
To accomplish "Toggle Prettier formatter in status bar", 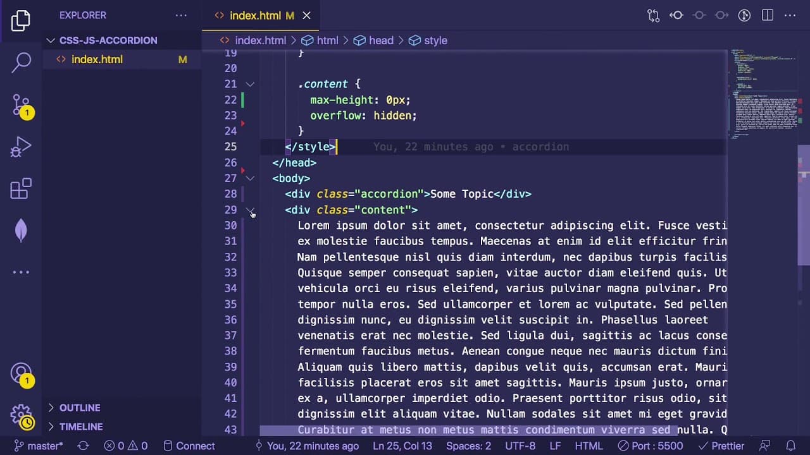I will pyautogui.click(x=721, y=446).
